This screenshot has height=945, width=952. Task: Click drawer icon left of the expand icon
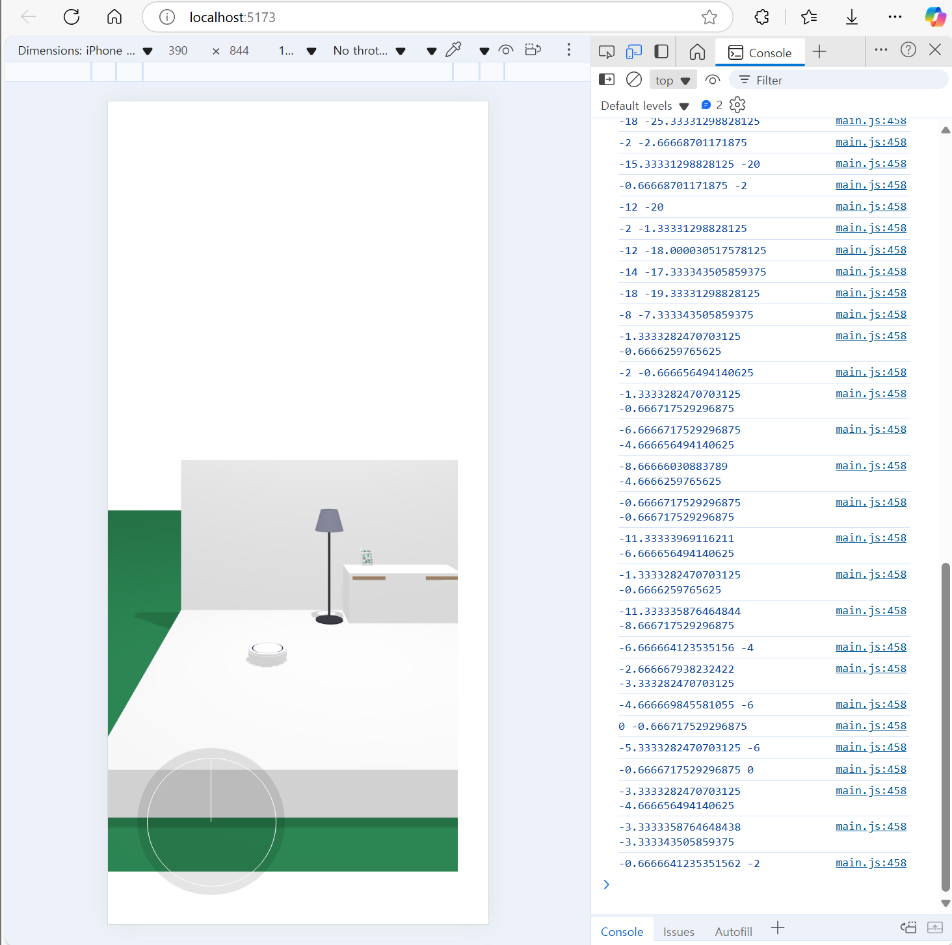(908, 927)
